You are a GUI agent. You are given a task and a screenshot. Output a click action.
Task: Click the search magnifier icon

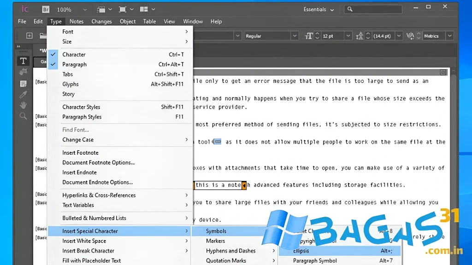point(350,9)
